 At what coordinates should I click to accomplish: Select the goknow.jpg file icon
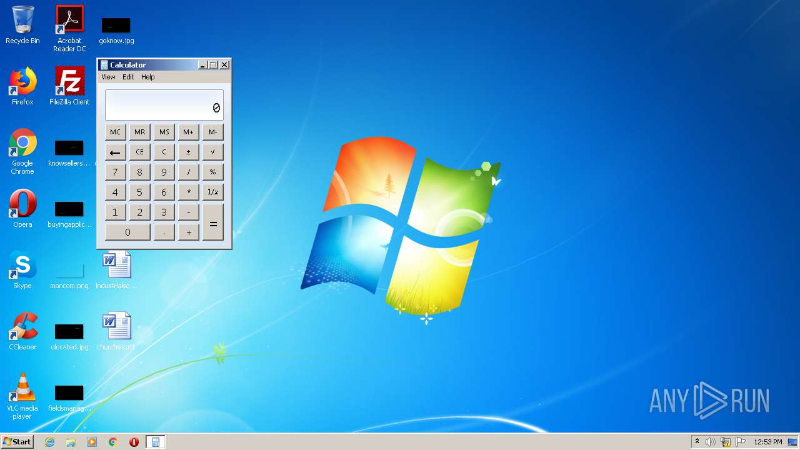(x=116, y=31)
